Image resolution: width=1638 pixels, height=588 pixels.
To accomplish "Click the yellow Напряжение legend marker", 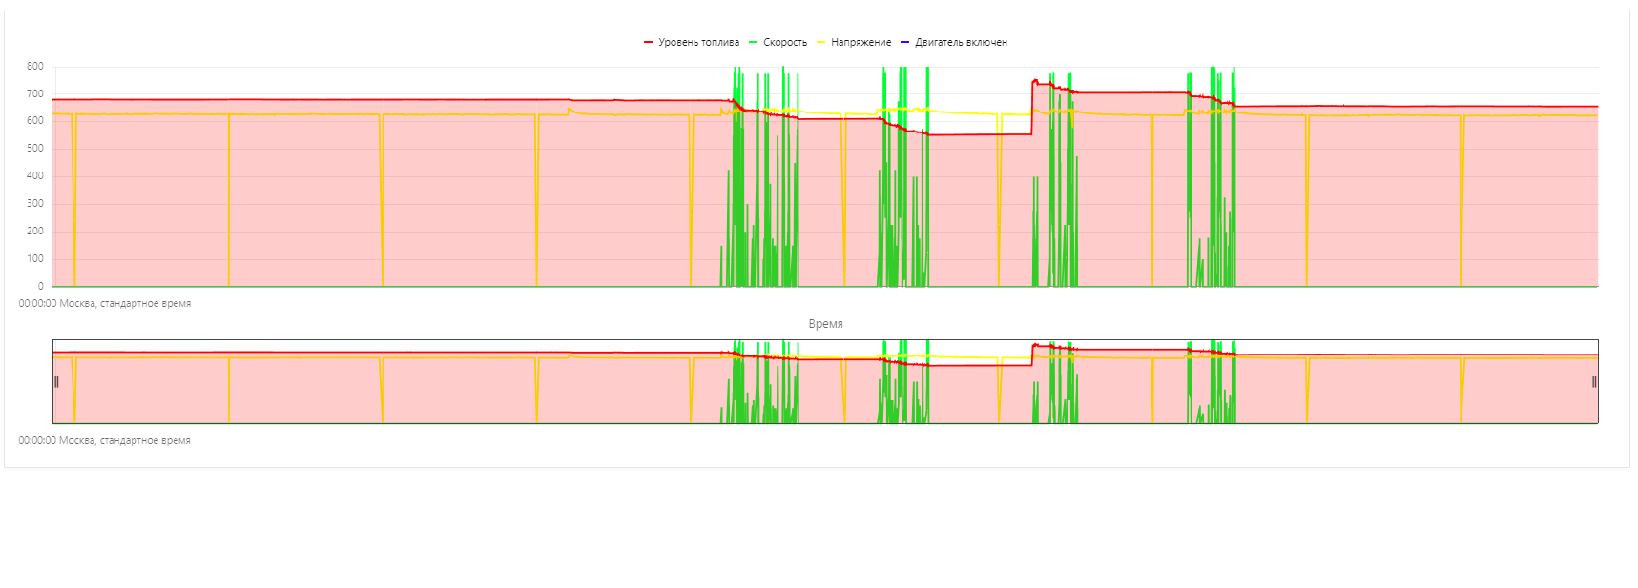I will pos(820,43).
